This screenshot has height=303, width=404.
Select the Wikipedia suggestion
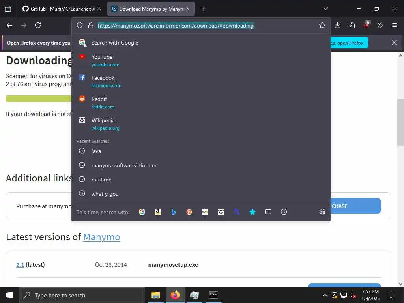point(201,124)
